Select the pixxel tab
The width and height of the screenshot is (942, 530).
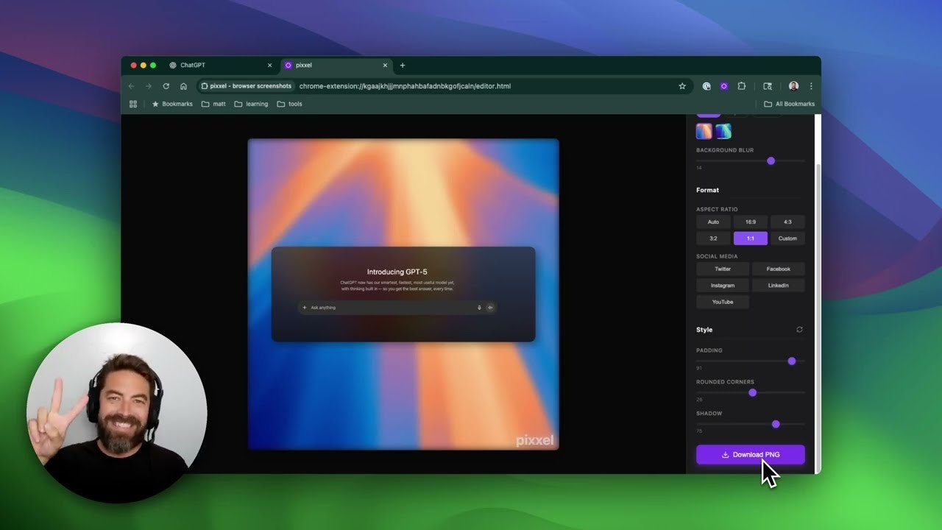tap(336, 66)
